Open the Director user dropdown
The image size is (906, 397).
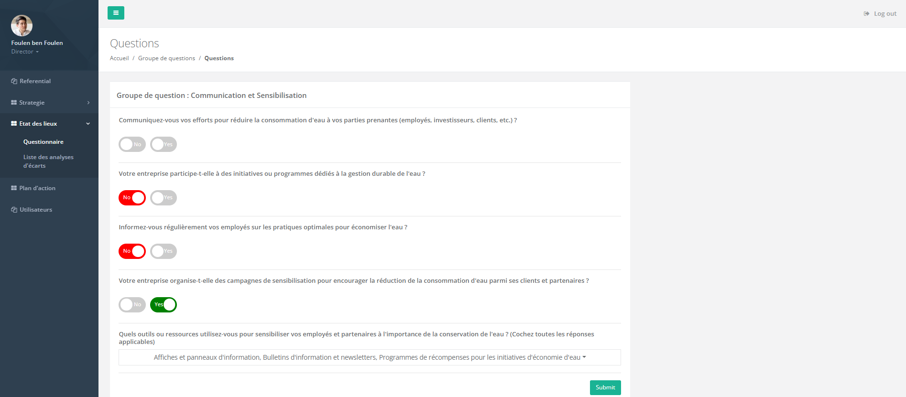(x=25, y=52)
